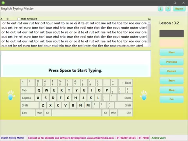This screenshot has width=188, height=141.
Task: Click the A- decrease font size icon
Action: [2, 19]
